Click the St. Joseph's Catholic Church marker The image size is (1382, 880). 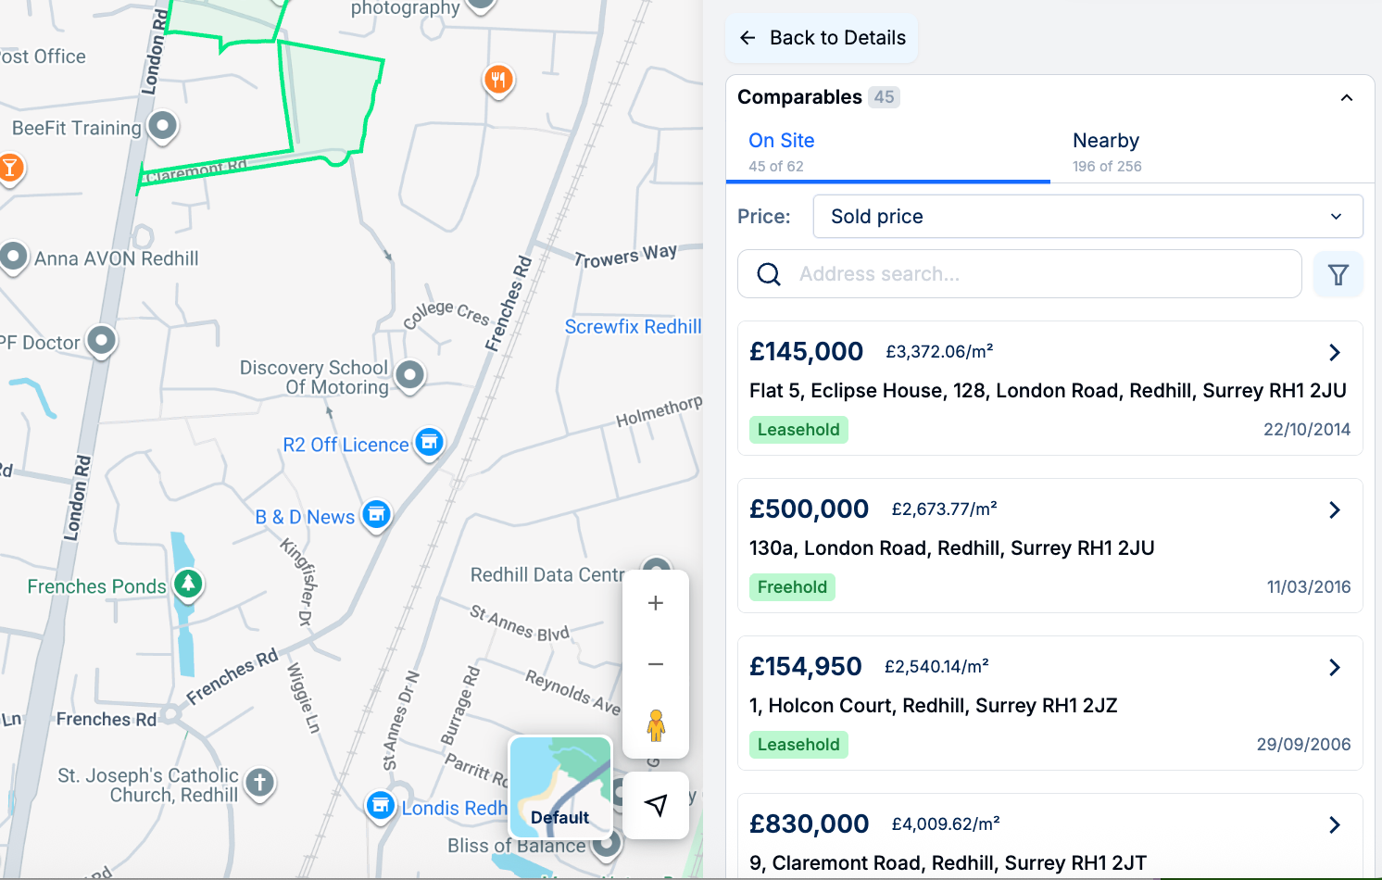(260, 783)
